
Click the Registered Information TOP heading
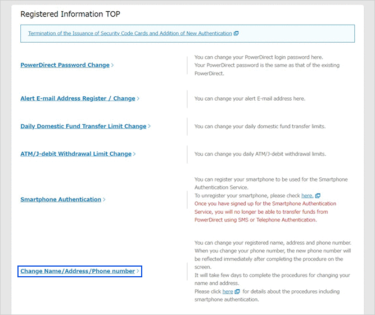click(x=70, y=14)
